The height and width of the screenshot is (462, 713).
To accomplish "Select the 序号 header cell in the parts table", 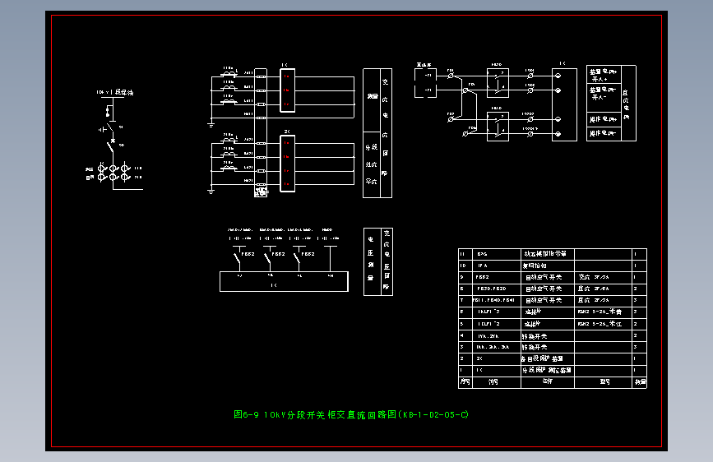I will click(x=465, y=382).
